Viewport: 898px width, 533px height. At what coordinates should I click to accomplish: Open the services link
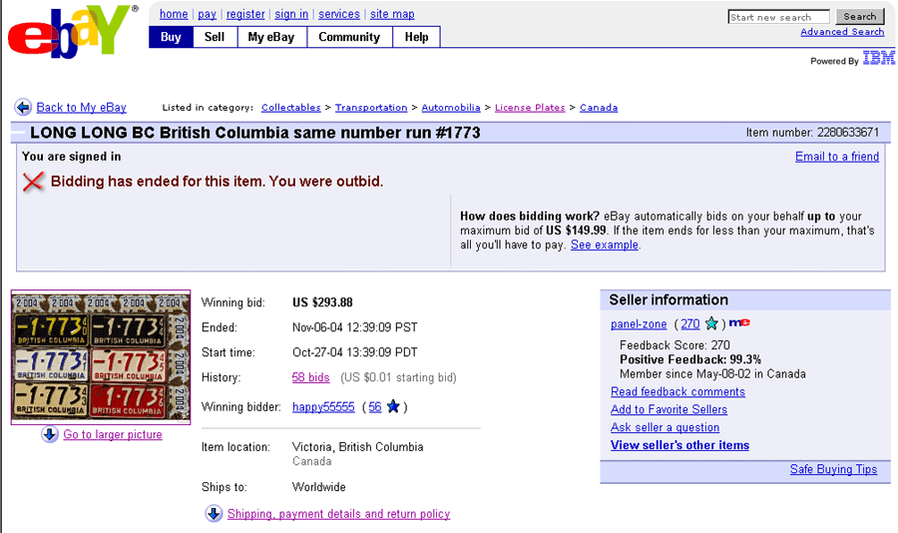click(x=339, y=14)
